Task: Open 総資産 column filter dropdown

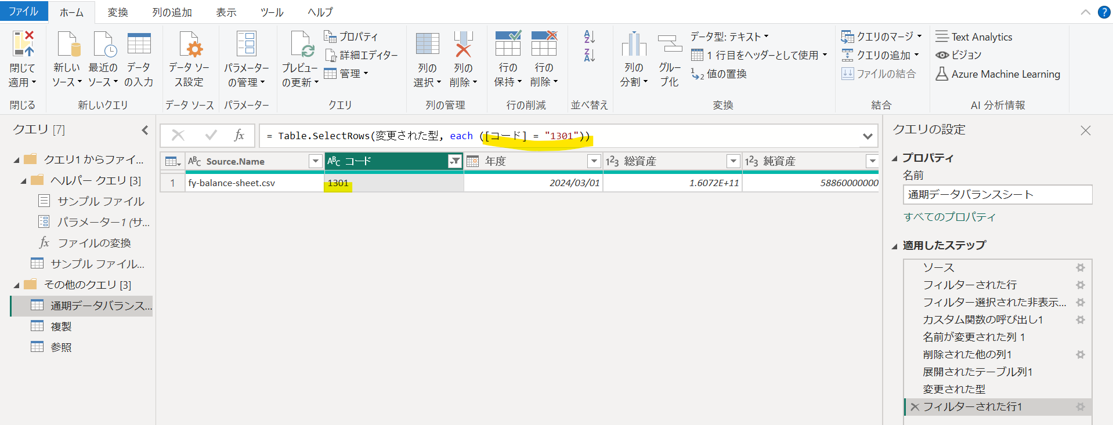Action: click(733, 161)
